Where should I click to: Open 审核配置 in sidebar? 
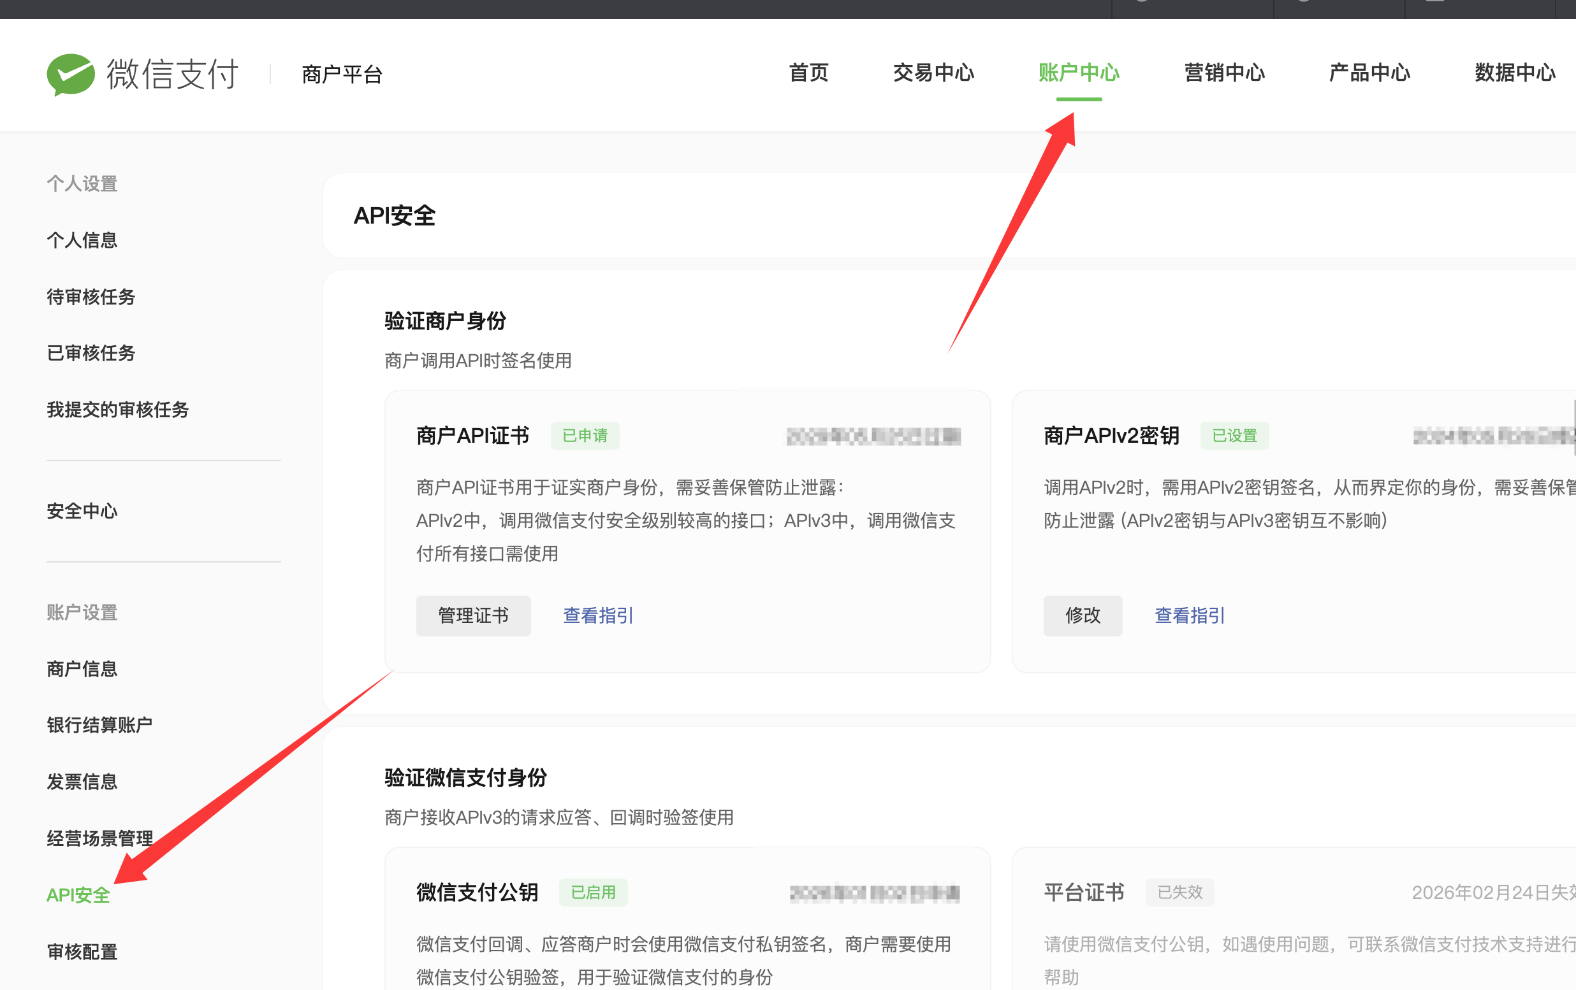[x=82, y=952]
